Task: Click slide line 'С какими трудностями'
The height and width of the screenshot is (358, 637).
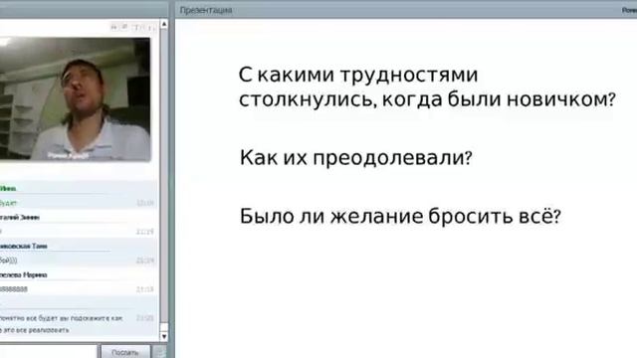Action: click(x=358, y=75)
